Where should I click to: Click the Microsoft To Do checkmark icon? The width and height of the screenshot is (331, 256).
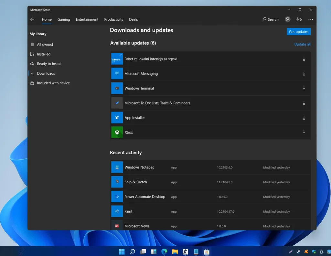pyautogui.click(x=117, y=103)
